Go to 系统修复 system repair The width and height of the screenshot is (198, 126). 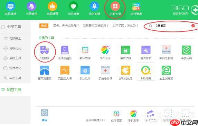pyautogui.click(x=73, y=9)
